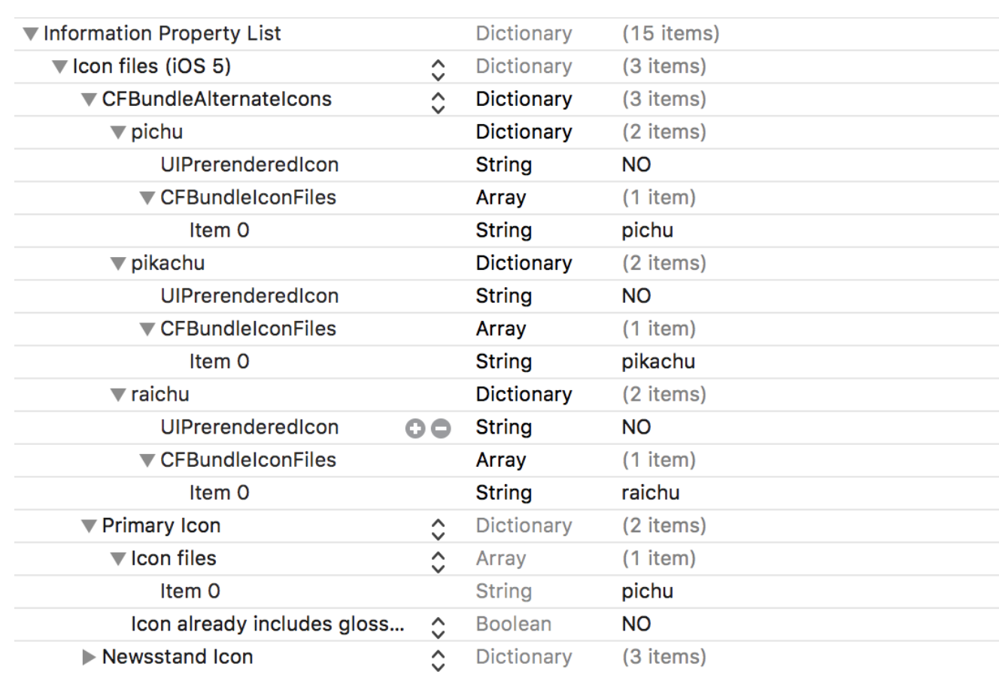Click the Boolean type of gloss row

point(513,624)
